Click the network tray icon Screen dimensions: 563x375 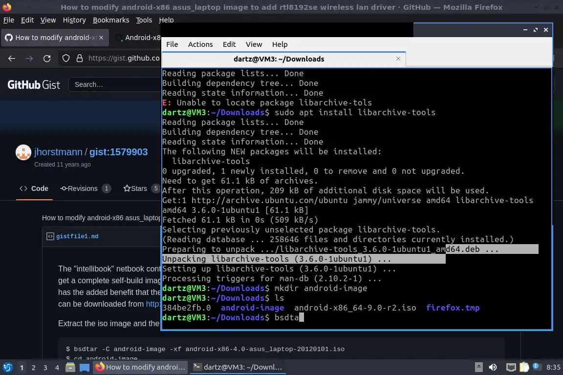click(511, 367)
